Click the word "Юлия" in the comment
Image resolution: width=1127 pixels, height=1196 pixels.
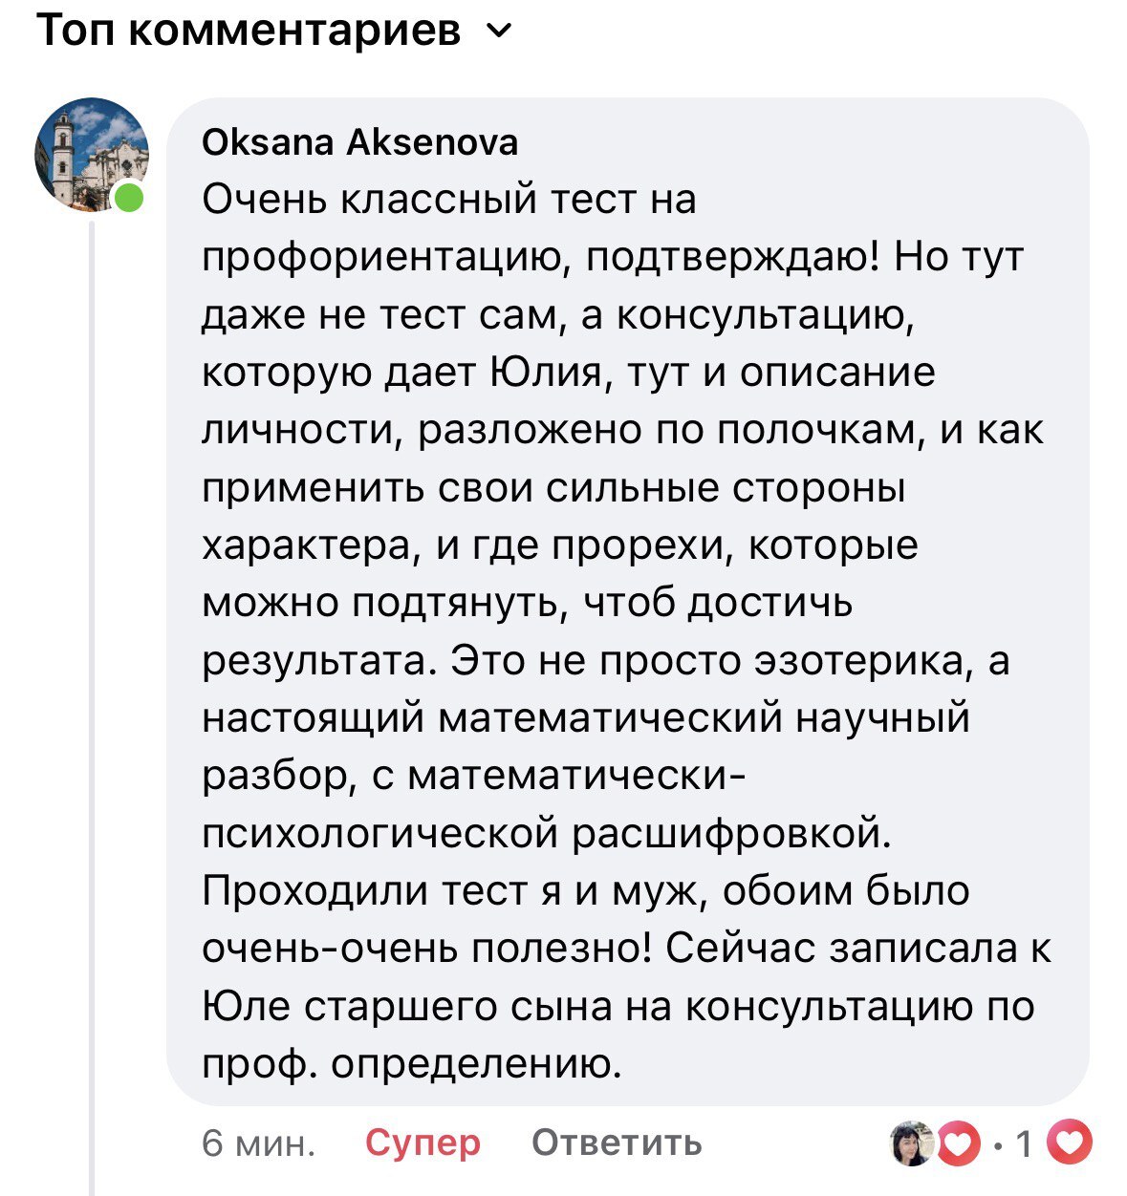point(548,373)
